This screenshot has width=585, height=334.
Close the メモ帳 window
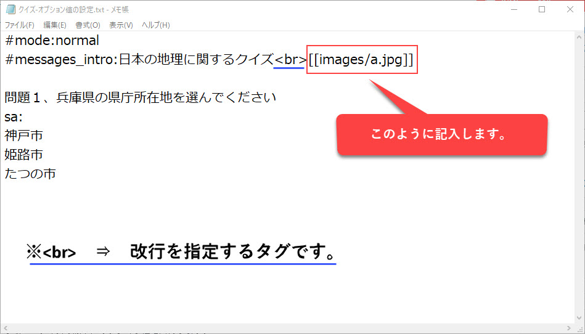pyautogui.click(x=570, y=10)
